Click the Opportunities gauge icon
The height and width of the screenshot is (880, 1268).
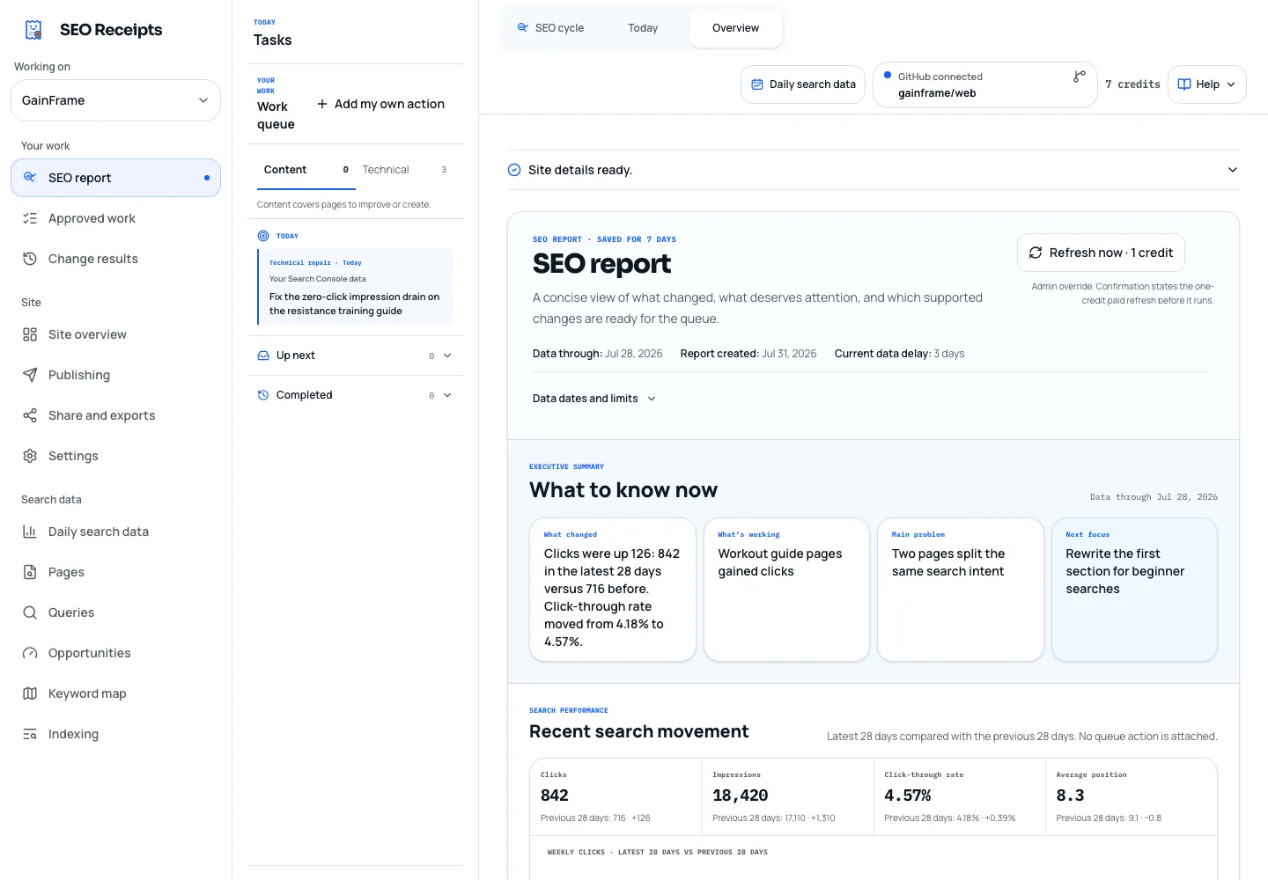tap(30, 653)
